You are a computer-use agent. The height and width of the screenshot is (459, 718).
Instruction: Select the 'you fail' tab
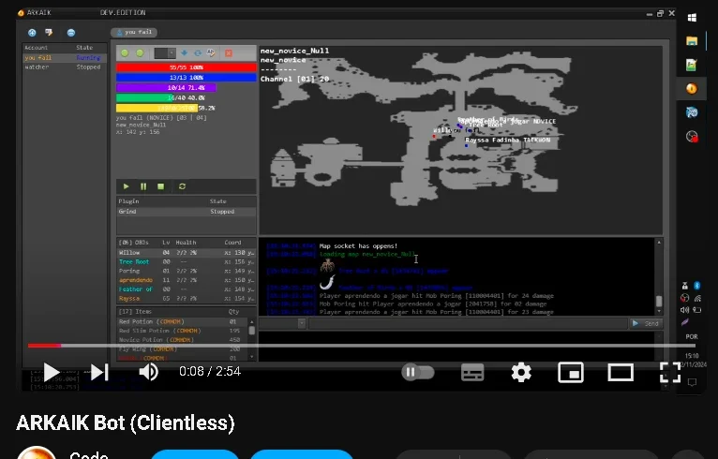click(x=134, y=32)
